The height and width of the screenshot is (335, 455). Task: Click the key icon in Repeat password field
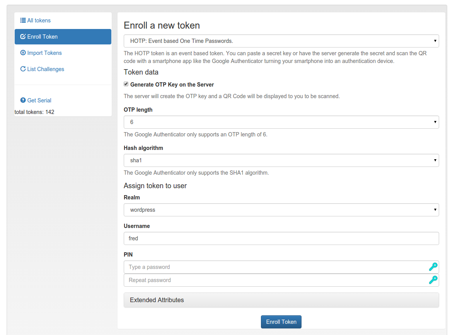[x=433, y=280]
